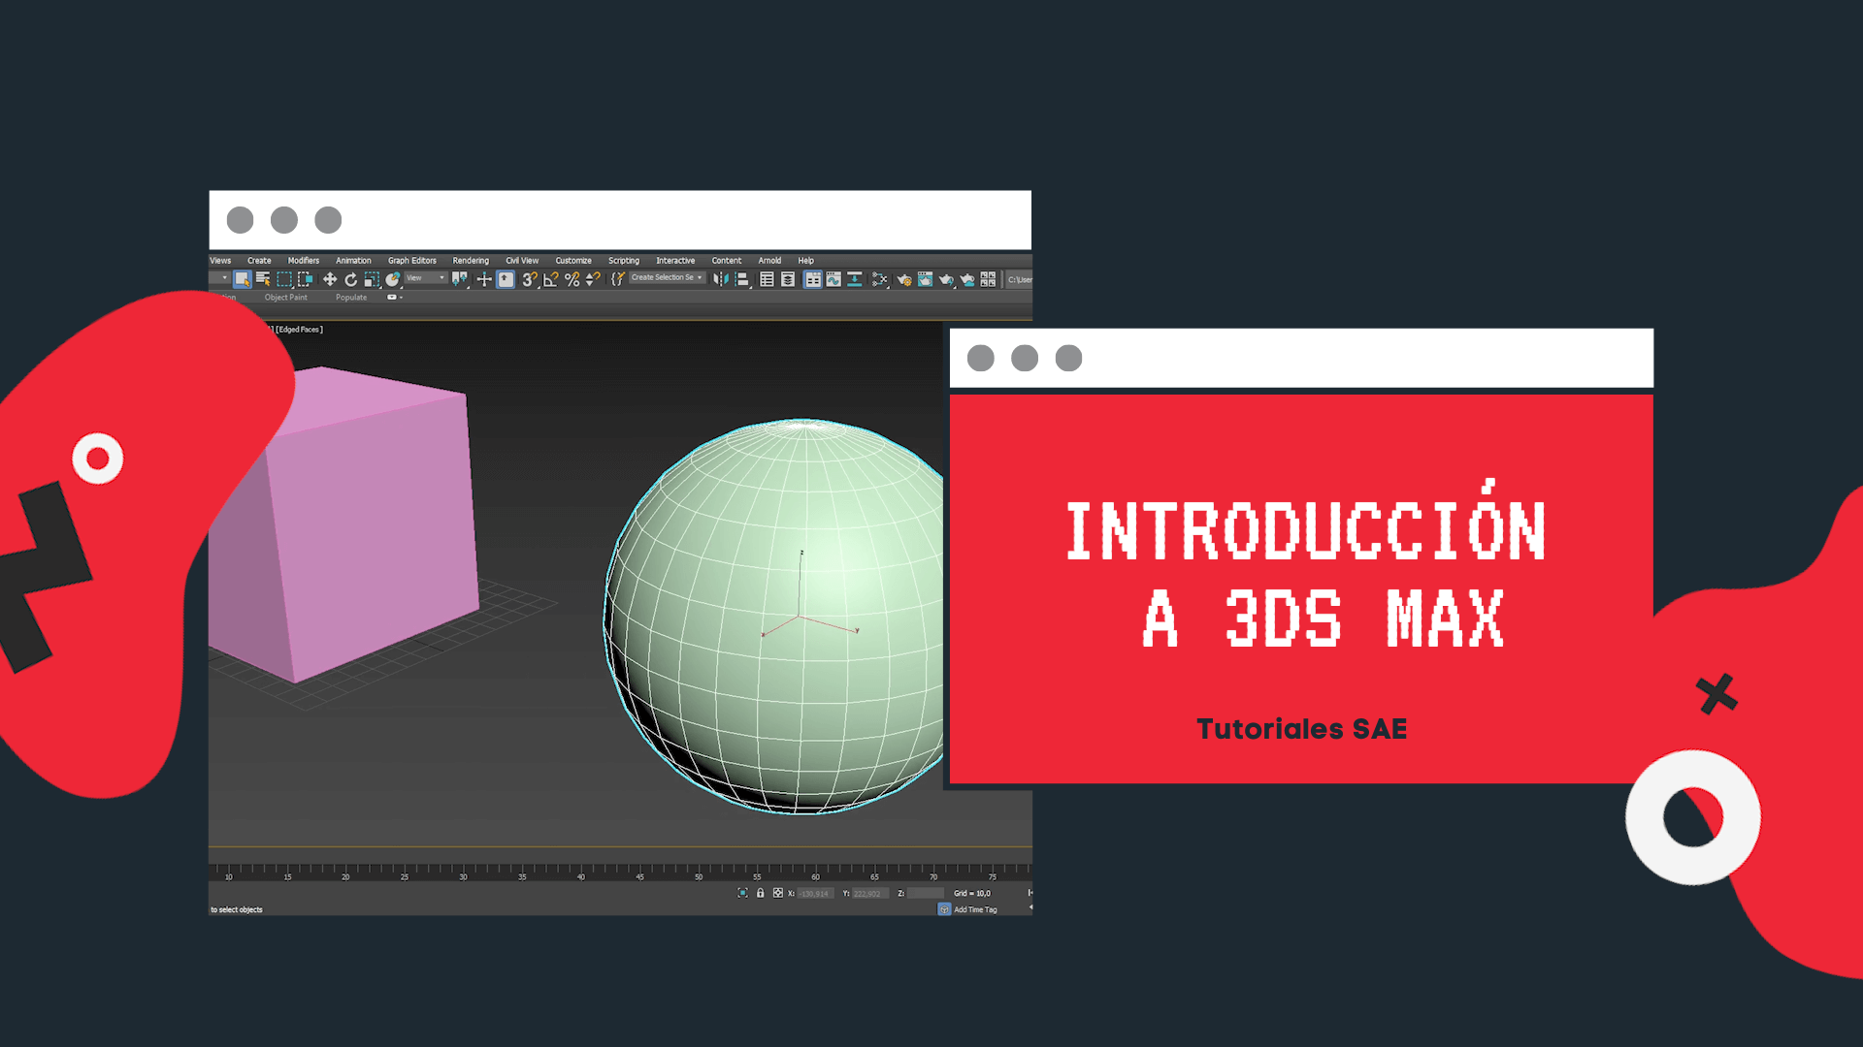This screenshot has height=1047, width=1863.
Task: Open the Scene Explorer toggle icon
Action: (767, 279)
